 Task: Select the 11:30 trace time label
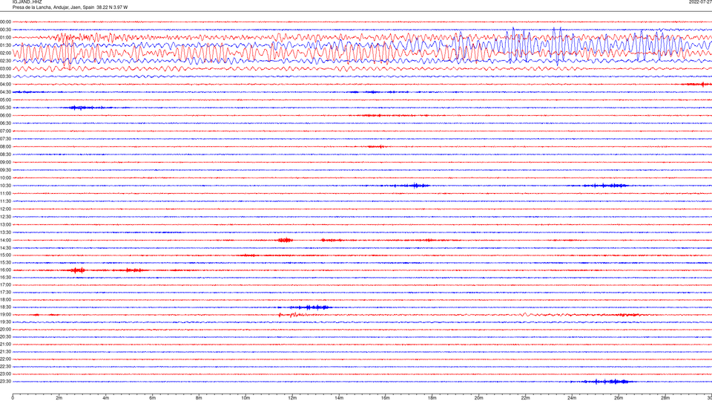(x=5, y=201)
